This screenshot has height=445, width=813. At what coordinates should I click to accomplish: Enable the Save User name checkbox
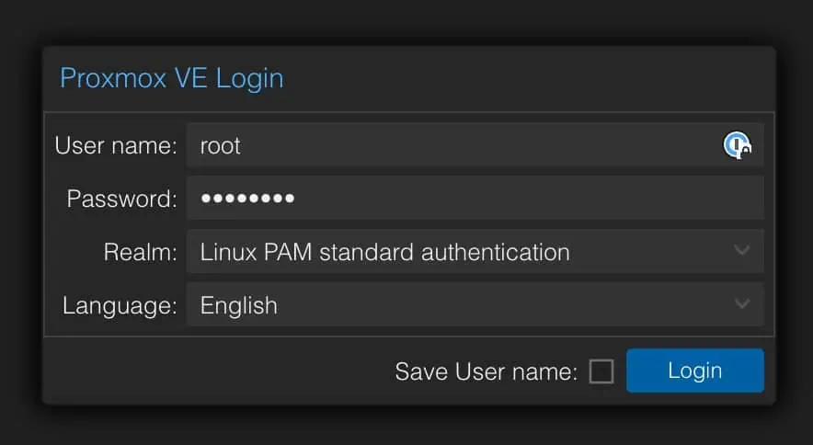click(x=601, y=371)
